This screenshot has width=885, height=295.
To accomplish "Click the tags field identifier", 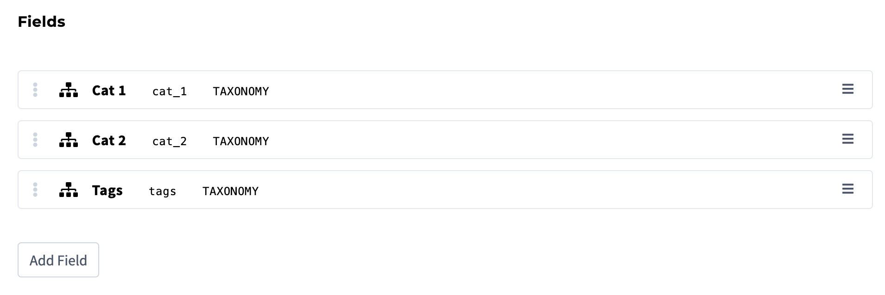I will click(162, 191).
